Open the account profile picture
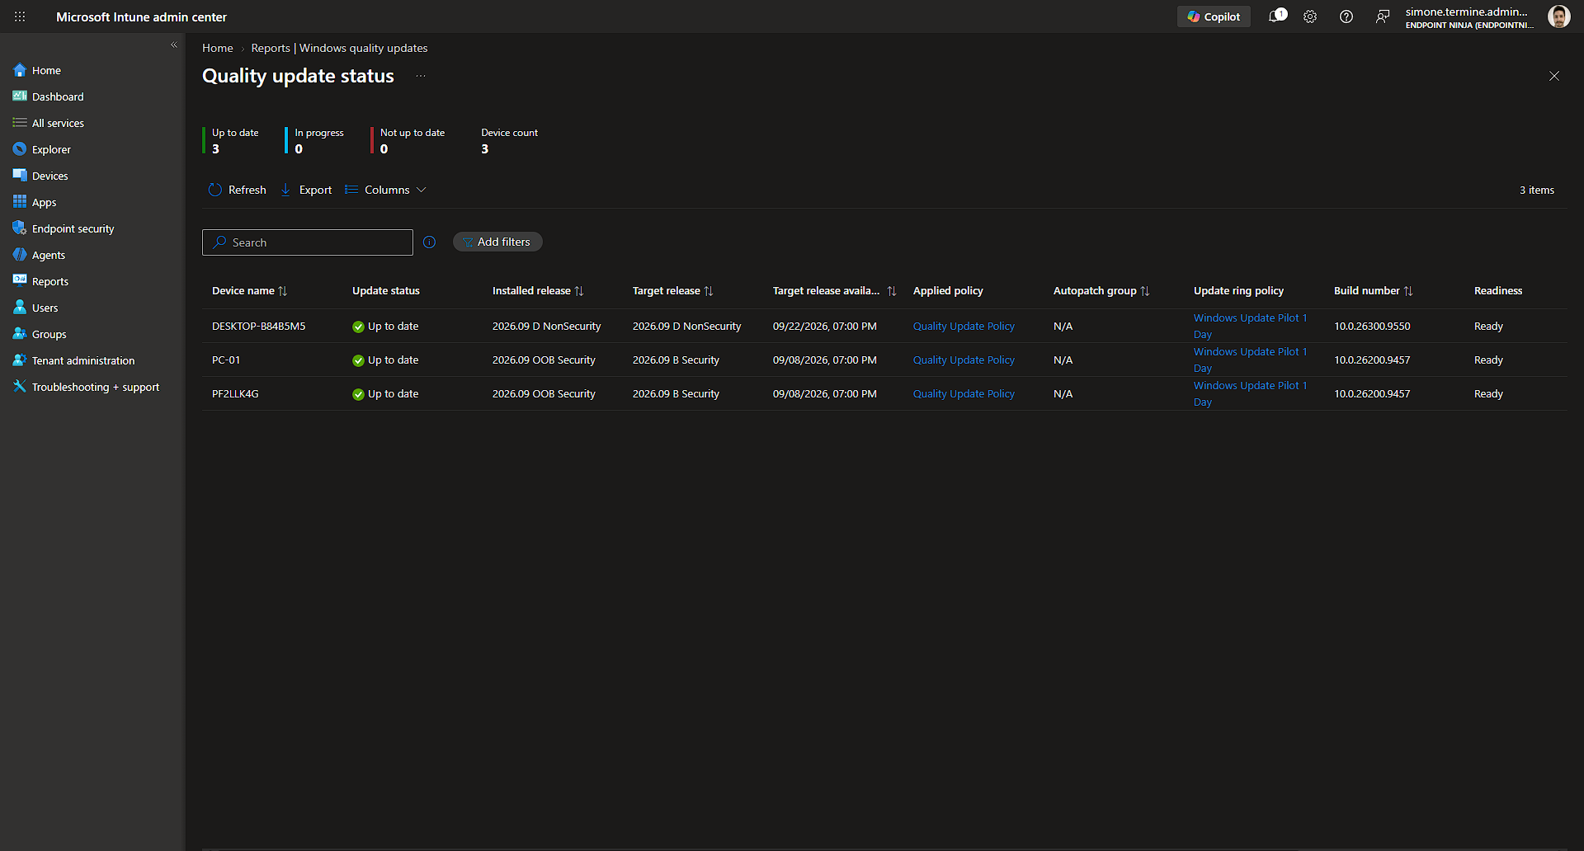This screenshot has height=851, width=1584. point(1558,16)
